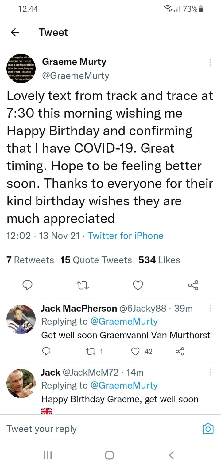Screen dimensions: 221x468
Task: Open more options on Jack MacPherson's reply
Action: click(x=210, y=308)
